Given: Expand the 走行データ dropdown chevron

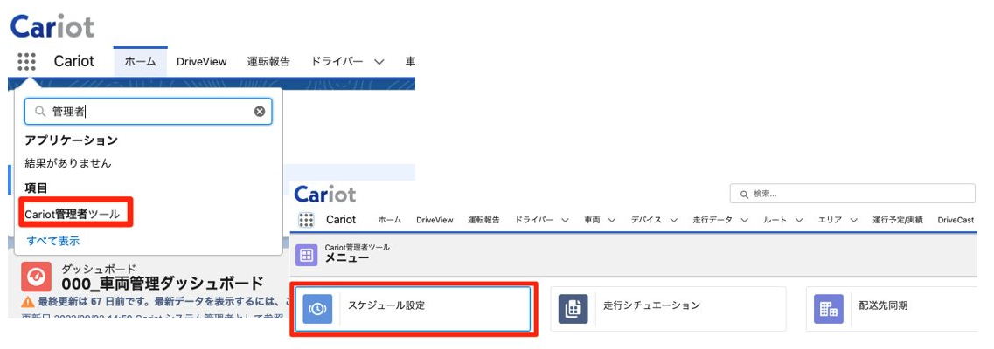Looking at the screenshot, I should click(744, 220).
